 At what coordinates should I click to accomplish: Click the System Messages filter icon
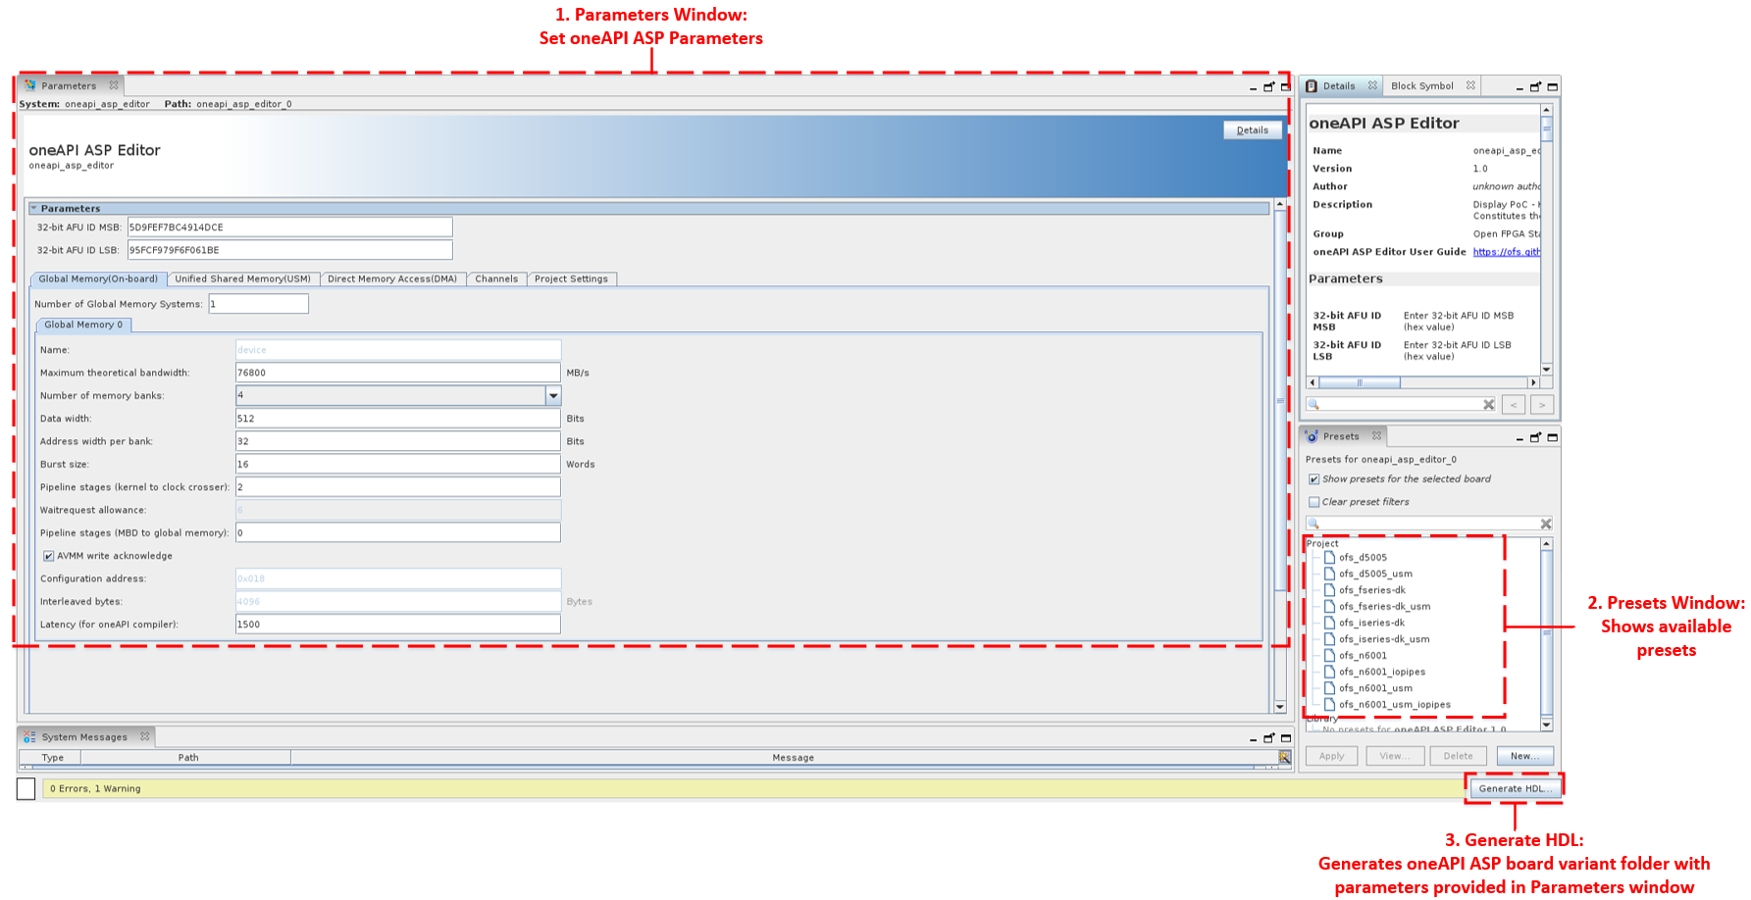coord(1284,757)
